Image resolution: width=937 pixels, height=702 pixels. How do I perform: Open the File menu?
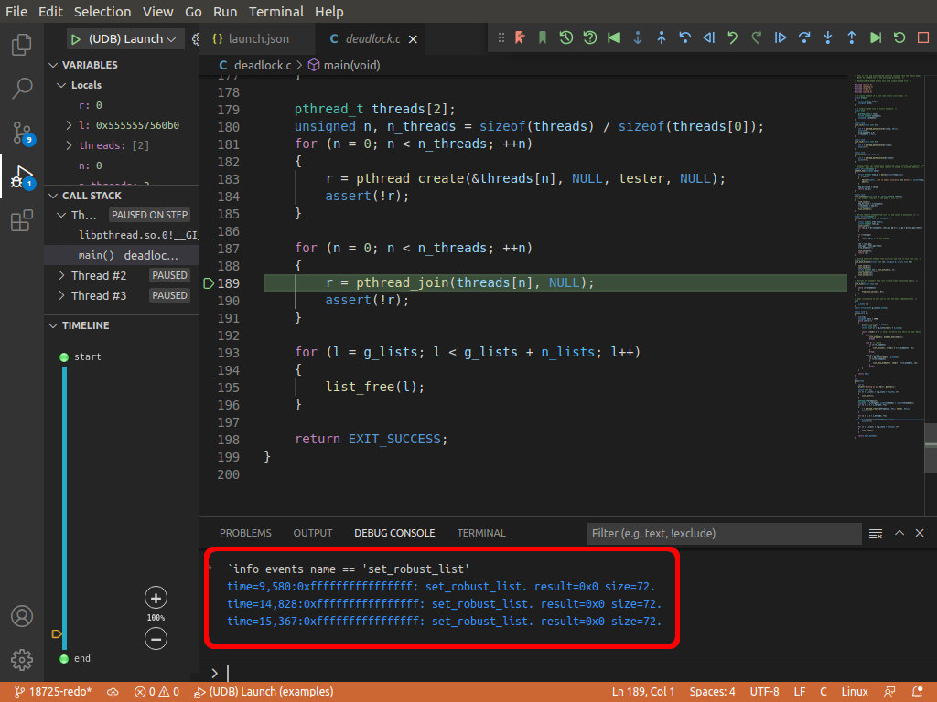click(x=16, y=11)
